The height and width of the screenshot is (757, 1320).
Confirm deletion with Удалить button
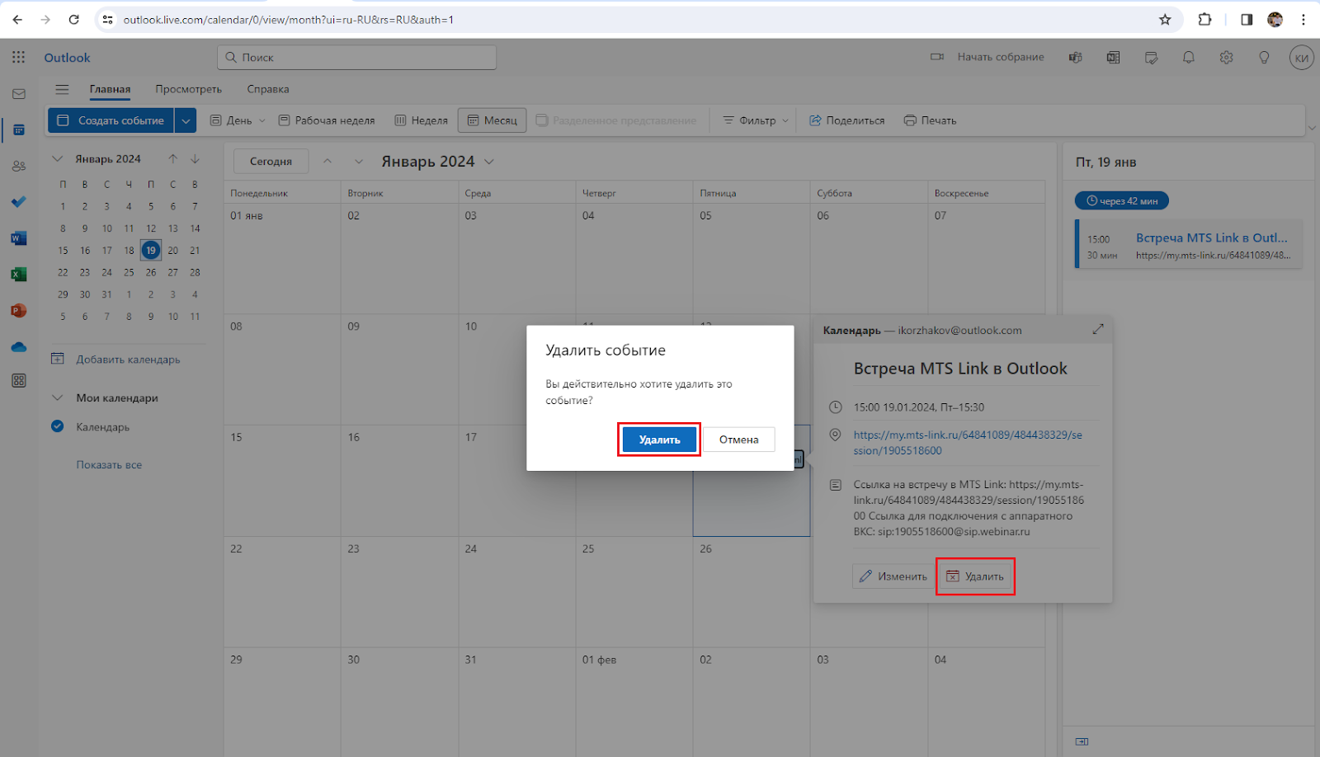659,440
